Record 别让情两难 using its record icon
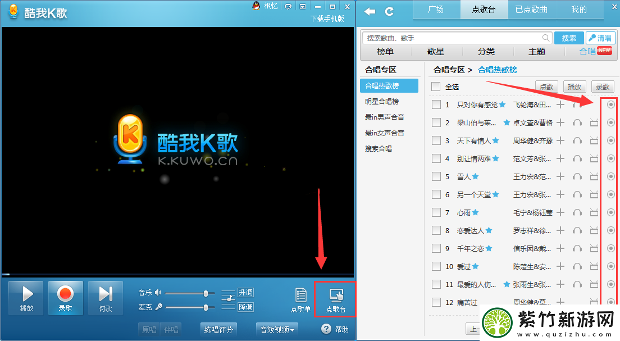The height and width of the screenshot is (341, 620). coord(611,158)
